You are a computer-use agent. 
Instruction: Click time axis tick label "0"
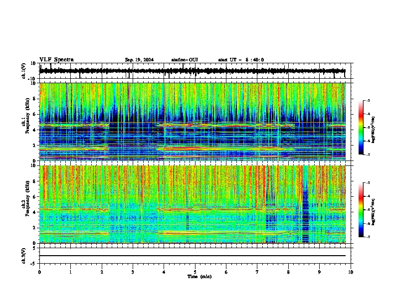point(39,272)
